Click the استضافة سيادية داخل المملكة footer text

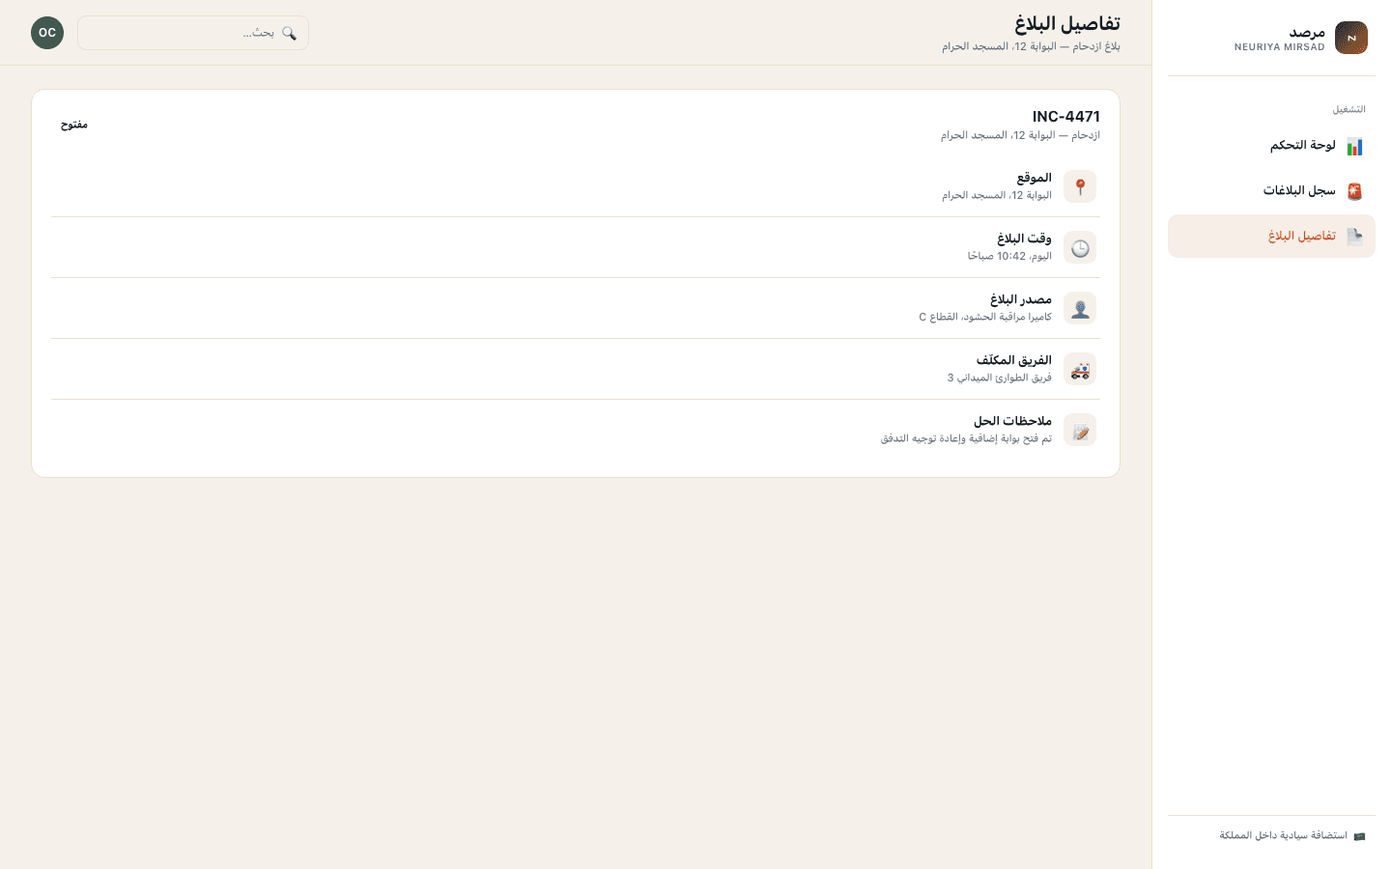(x=1283, y=836)
